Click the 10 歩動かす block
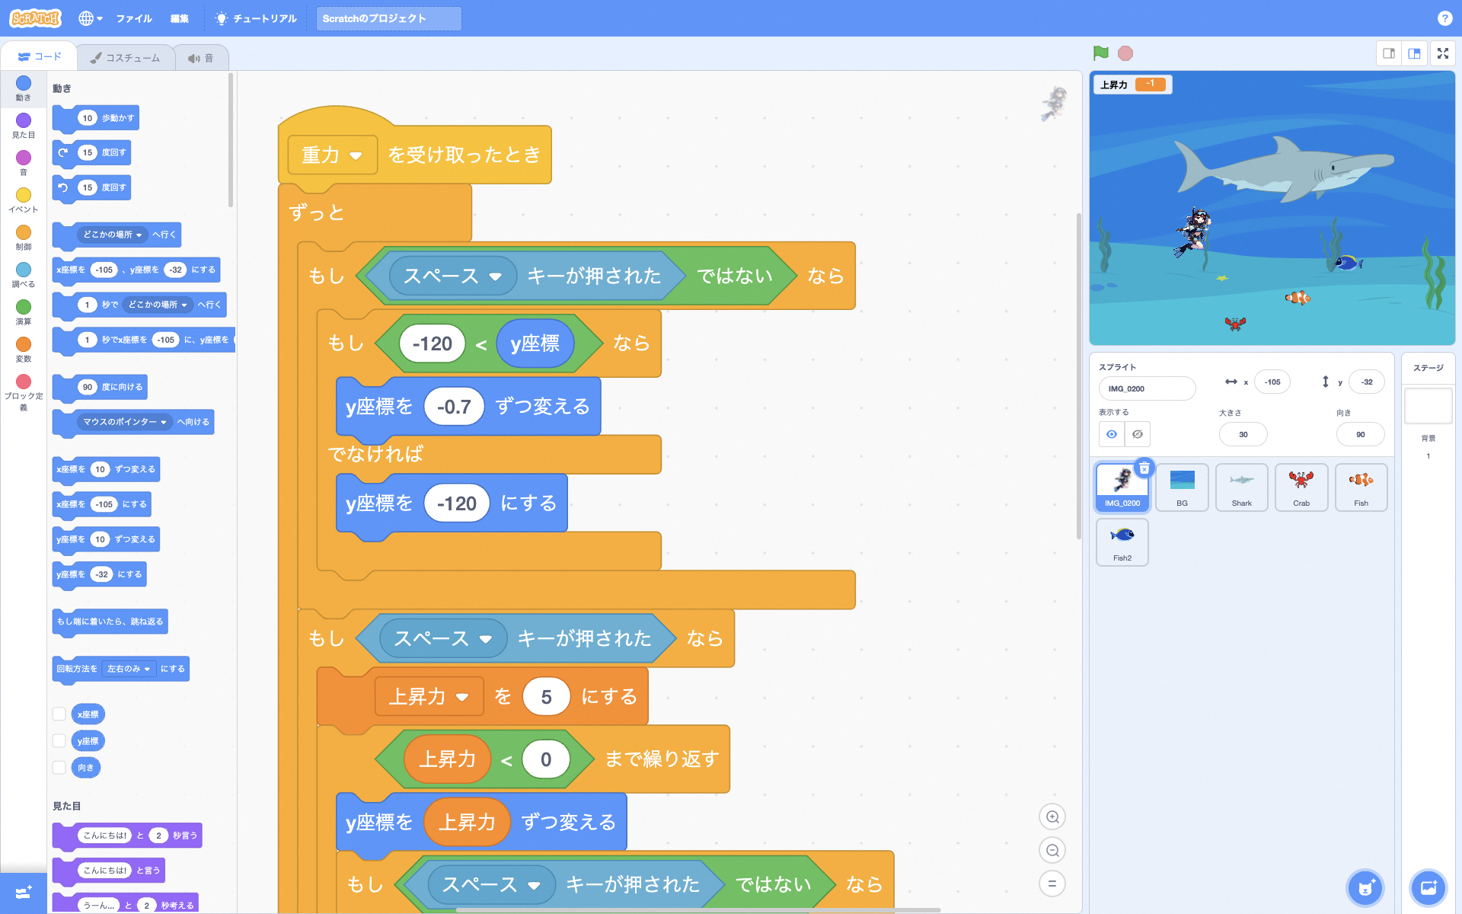The height and width of the screenshot is (914, 1462). click(96, 118)
